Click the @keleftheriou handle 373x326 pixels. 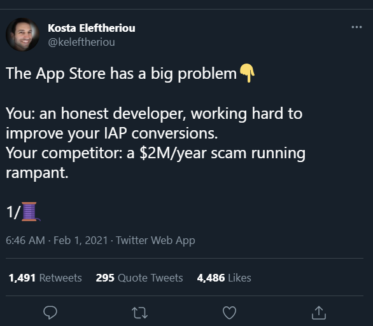coord(81,43)
